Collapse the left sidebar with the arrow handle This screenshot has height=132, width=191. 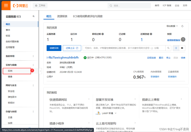40,71
